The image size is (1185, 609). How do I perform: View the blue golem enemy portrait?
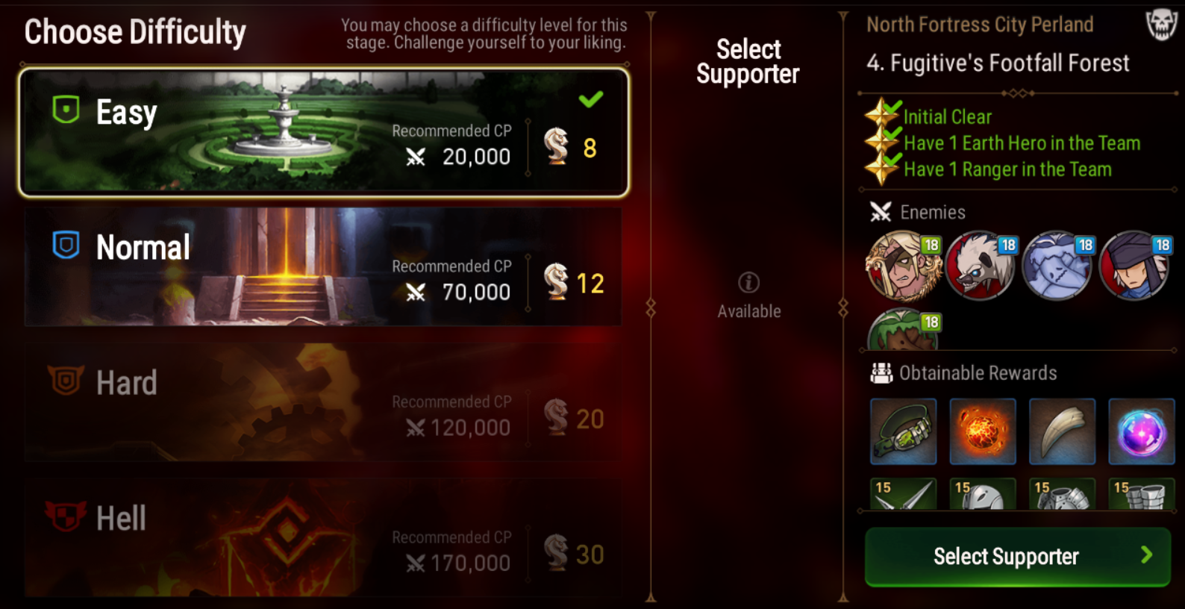point(1058,266)
